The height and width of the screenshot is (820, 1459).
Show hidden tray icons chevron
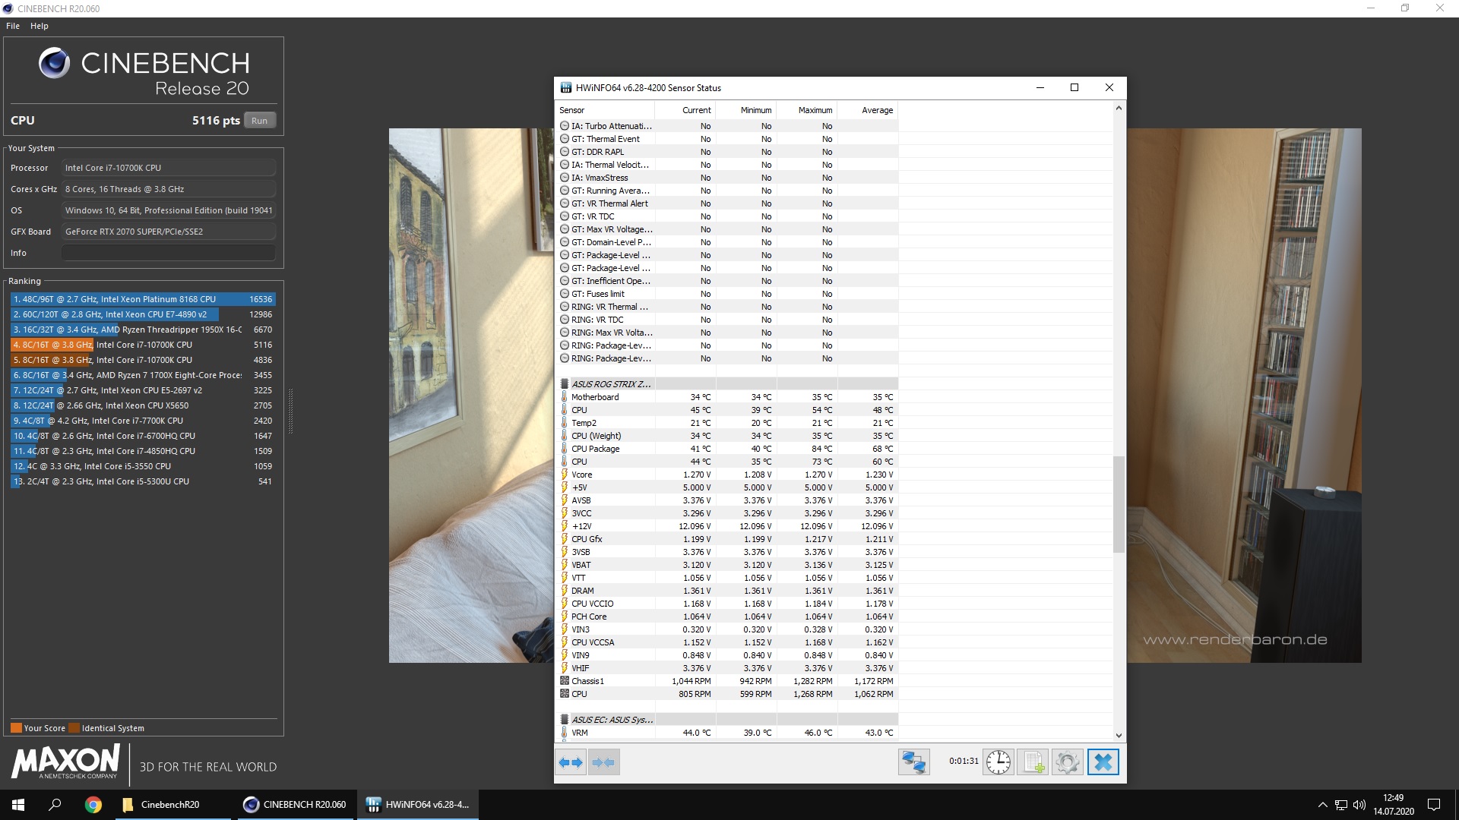coord(1322,805)
